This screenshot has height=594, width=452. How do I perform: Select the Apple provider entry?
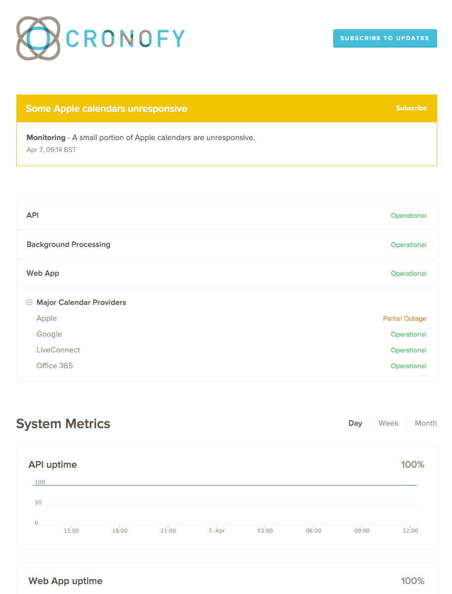[47, 318]
